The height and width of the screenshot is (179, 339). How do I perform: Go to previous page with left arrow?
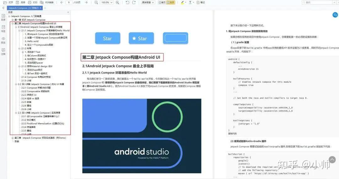[x=62, y=3]
